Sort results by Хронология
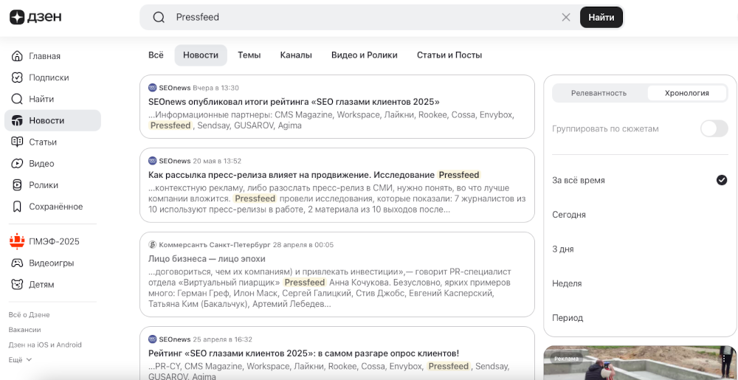The image size is (738, 380). (x=686, y=93)
